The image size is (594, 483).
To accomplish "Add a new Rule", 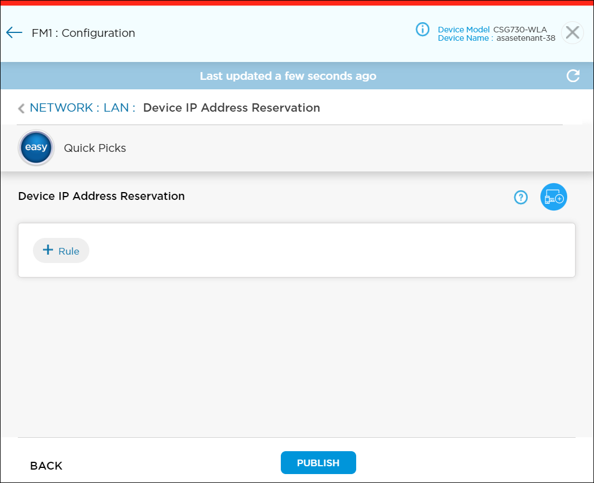I will pos(61,251).
